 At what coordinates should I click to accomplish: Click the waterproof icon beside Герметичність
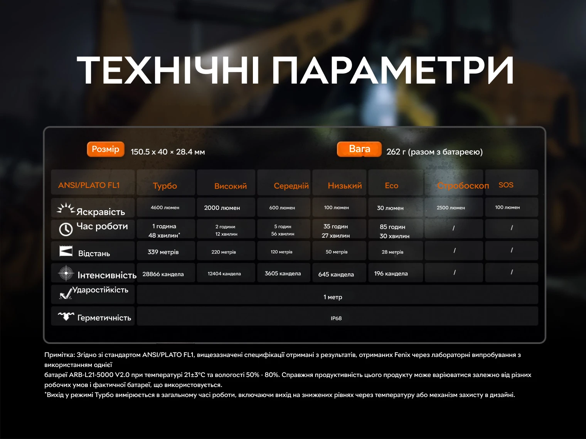(66, 317)
